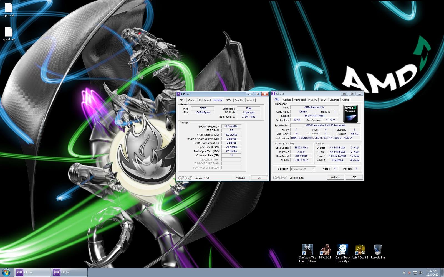Click the Code Name field Deneb

(303, 112)
